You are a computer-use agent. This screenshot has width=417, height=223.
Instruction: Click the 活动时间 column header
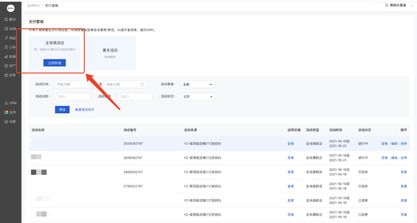coord(336,130)
